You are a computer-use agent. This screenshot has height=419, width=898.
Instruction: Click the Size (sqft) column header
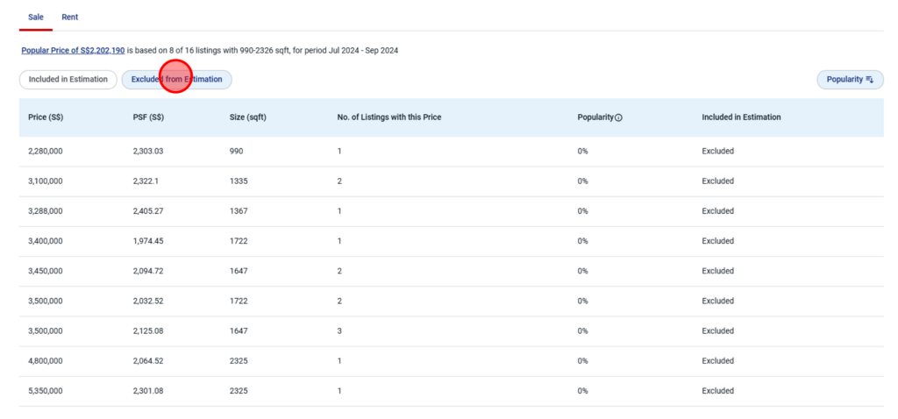(247, 117)
